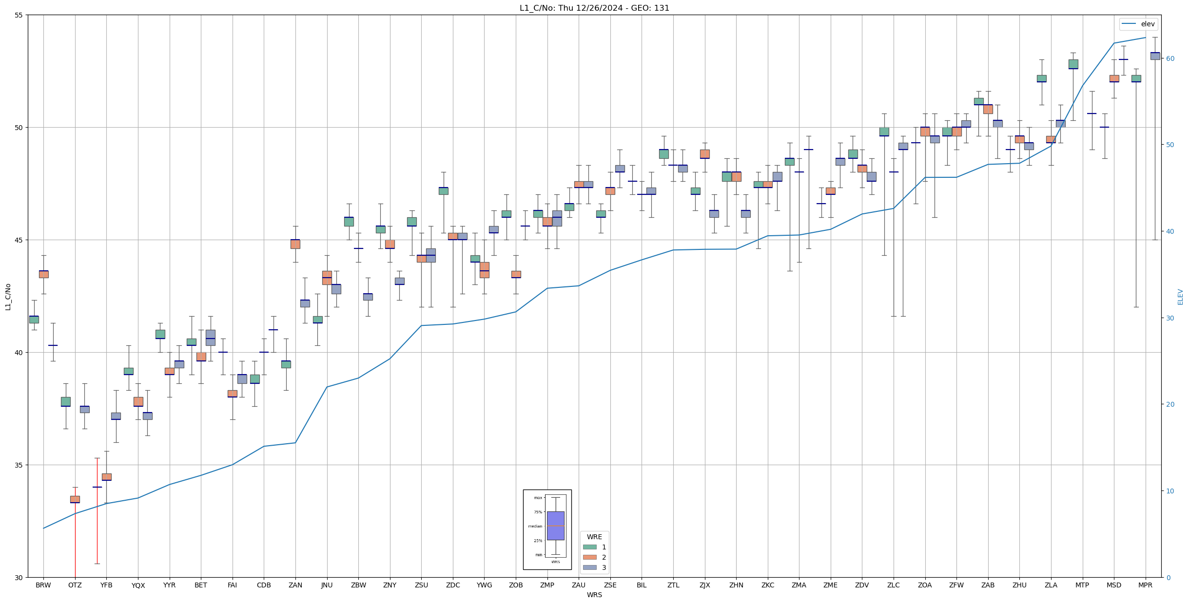Click the ELEV right axis title
The image size is (1189, 603).
tap(1180, 297)
